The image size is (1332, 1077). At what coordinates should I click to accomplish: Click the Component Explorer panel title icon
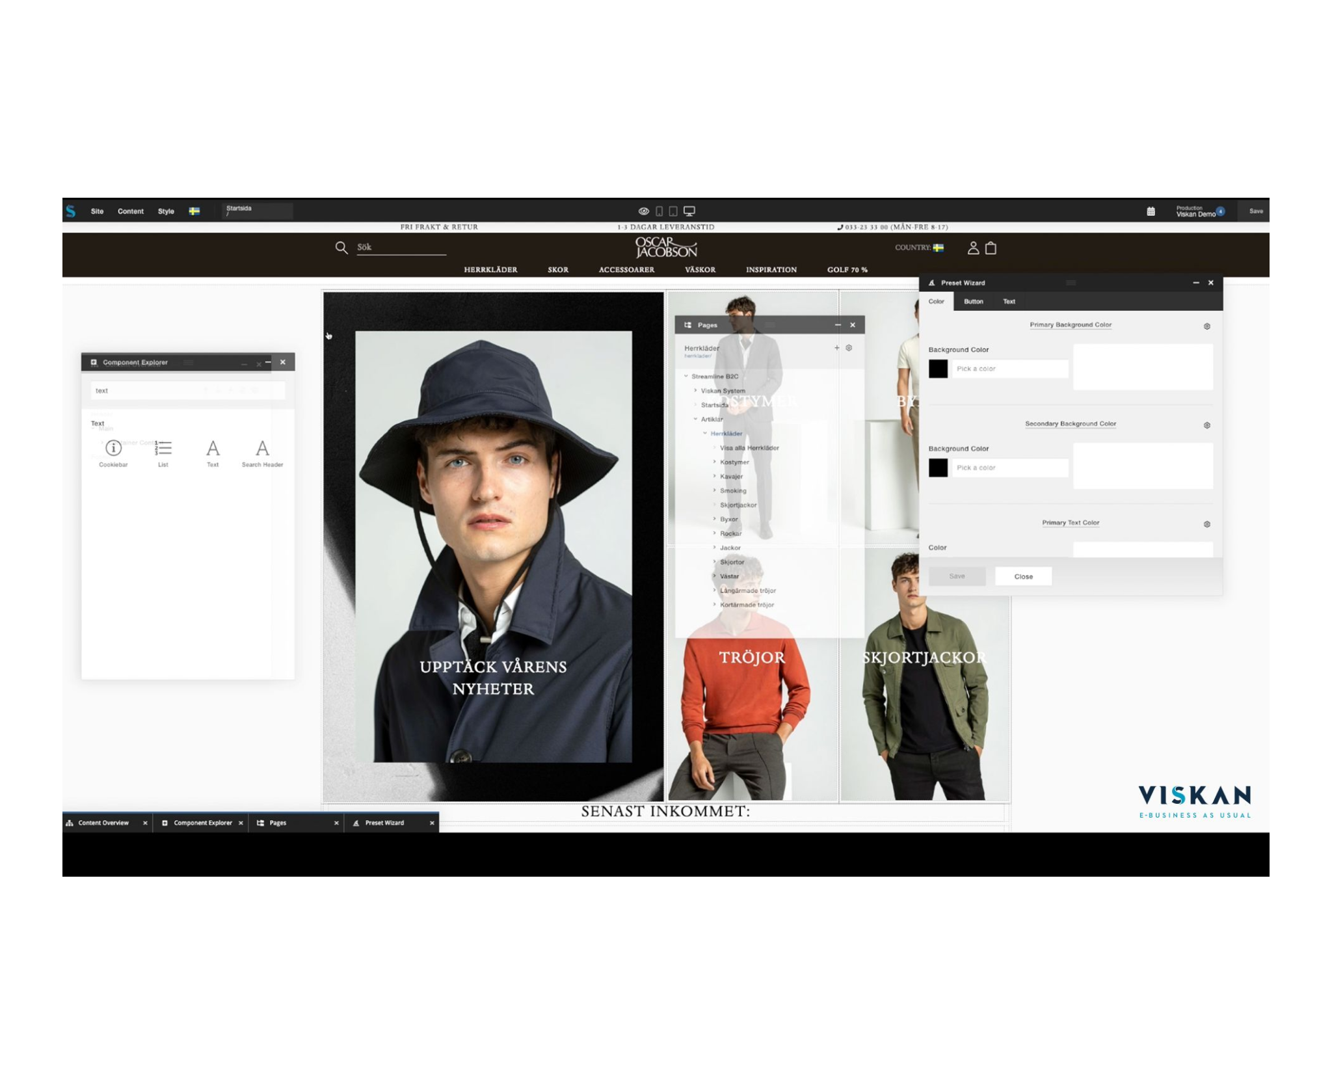94,362
